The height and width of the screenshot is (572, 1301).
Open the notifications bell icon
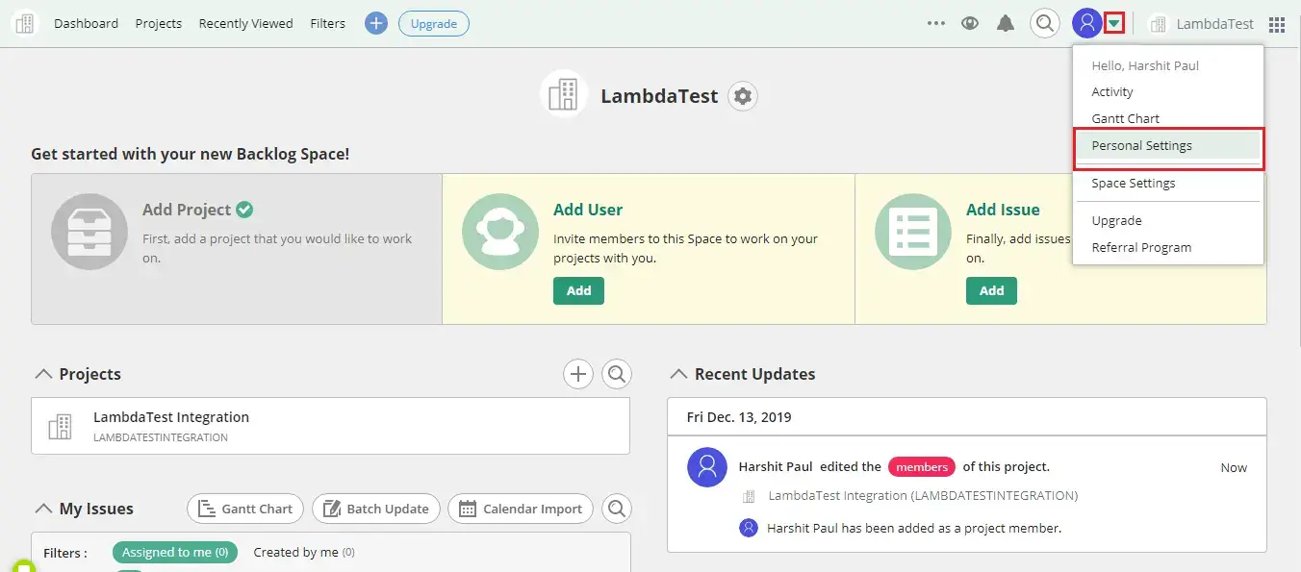click(1006, 22)
